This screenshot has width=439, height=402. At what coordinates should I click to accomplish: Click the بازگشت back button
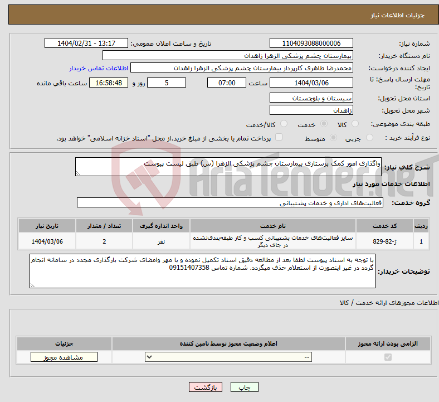pyautogui.click(x=206, y=387)
